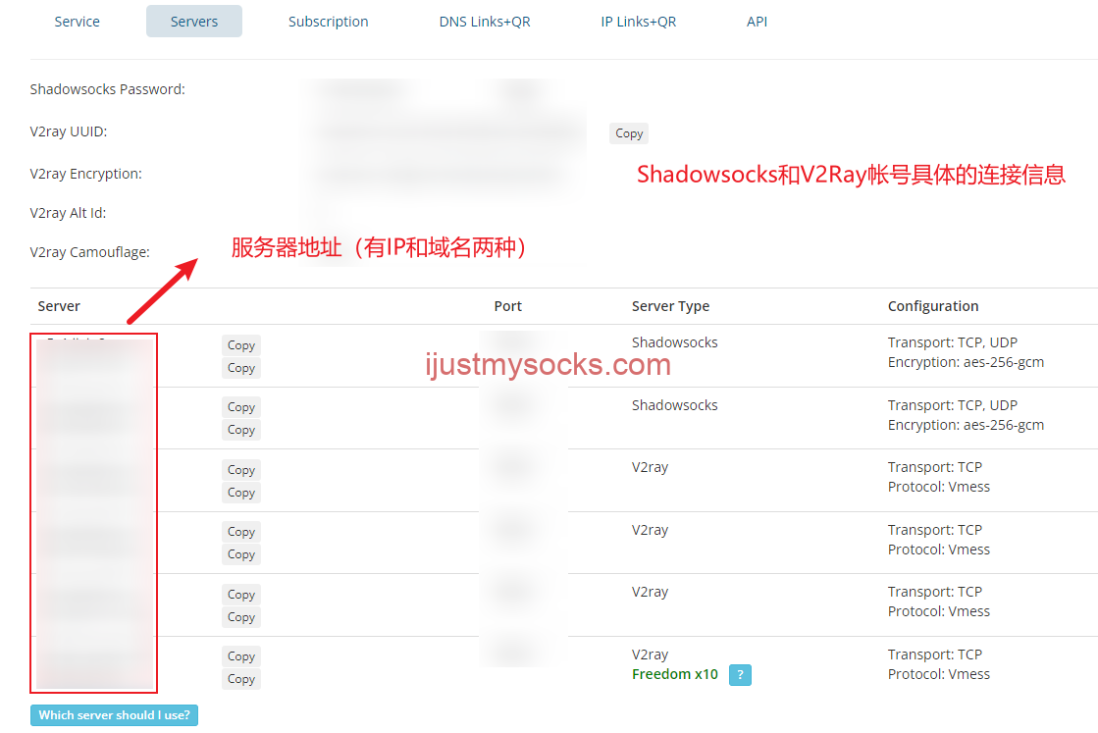The image size is (1098, 733).
Task: Click upper Copy button in second Shadowsocks row
Action: tap(240, 407)
